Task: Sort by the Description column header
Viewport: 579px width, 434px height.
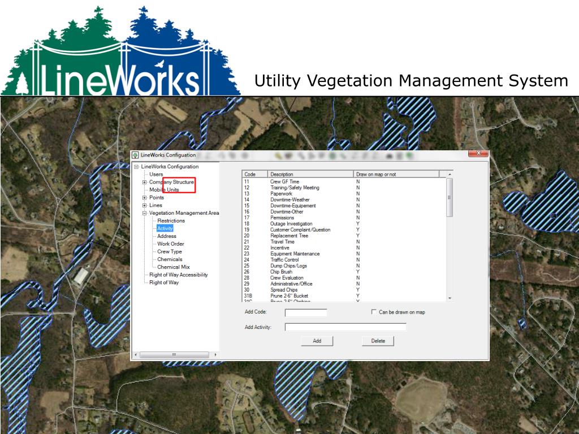Action: point(310,174)
